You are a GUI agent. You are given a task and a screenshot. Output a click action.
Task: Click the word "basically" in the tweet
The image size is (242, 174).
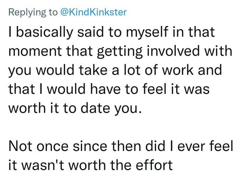pos(44,32)
